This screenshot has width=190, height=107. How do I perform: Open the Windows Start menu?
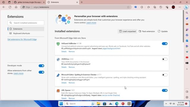pos(61,104)
